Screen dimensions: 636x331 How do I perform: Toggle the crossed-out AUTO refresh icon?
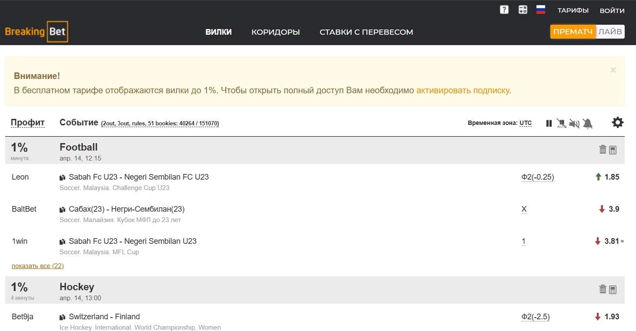pyautogui.click(x=561, y=124)
